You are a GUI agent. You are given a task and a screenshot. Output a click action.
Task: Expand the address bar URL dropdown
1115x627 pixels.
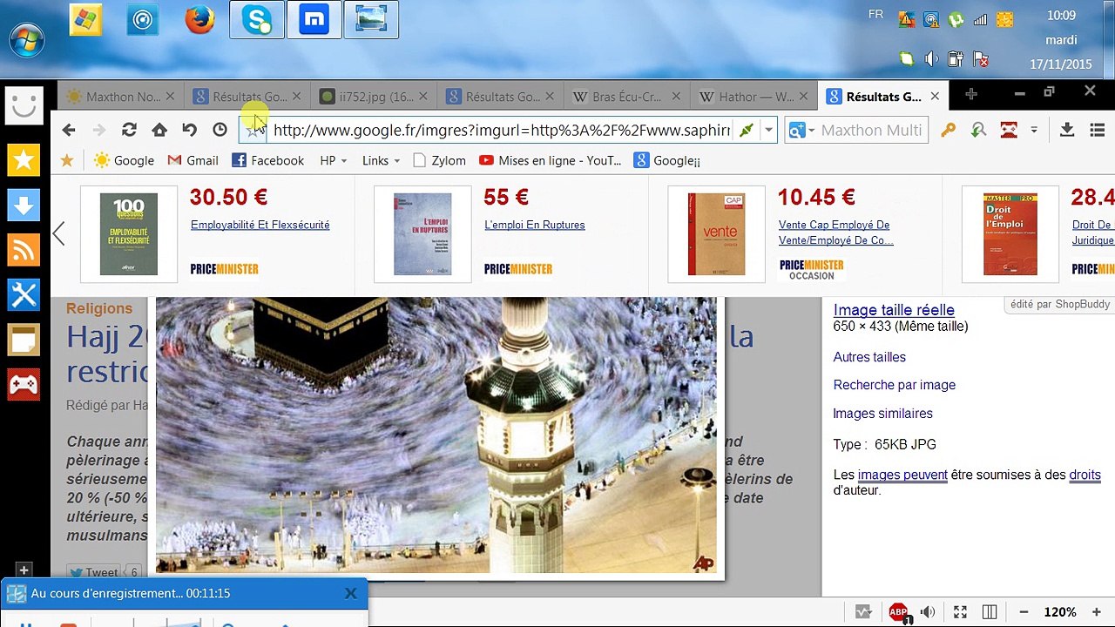click(x=768, y=130)
